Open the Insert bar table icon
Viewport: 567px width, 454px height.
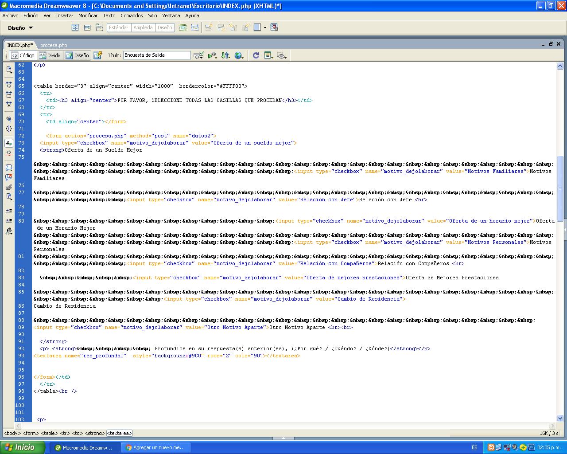tap(75, 27)
